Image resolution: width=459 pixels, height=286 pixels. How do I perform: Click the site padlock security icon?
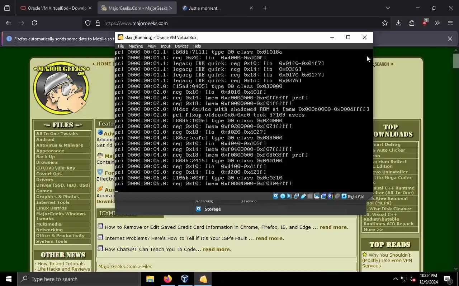point(98,23)
